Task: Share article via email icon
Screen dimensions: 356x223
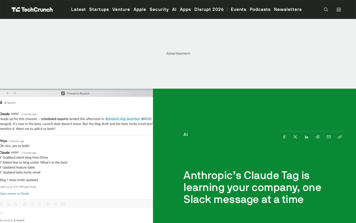Action: (329, 137)
